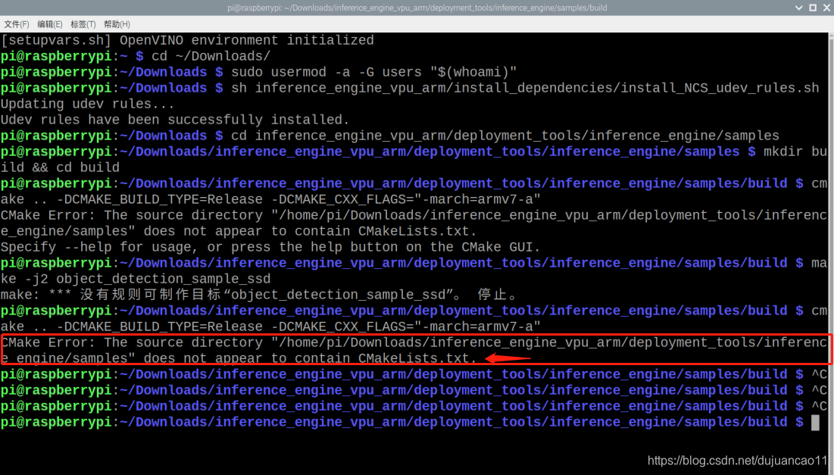Click the terminal cursor block
Screen dimensions: 834x475
click(814, 423)
